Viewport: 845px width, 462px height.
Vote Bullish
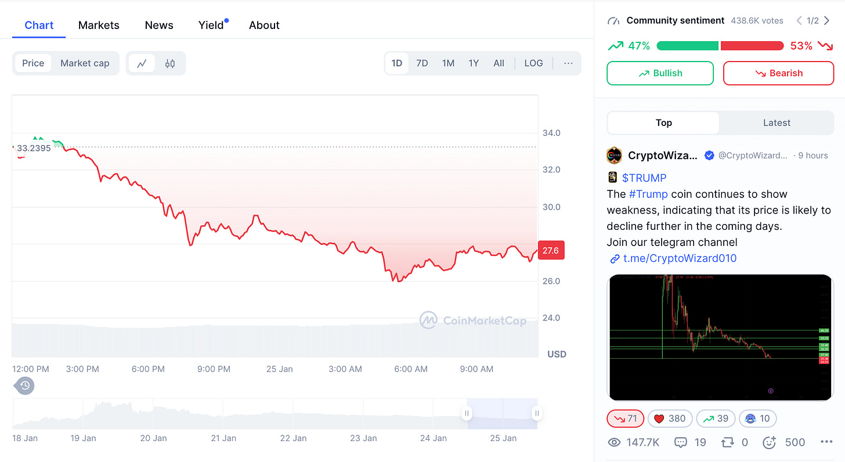point(660,73)
